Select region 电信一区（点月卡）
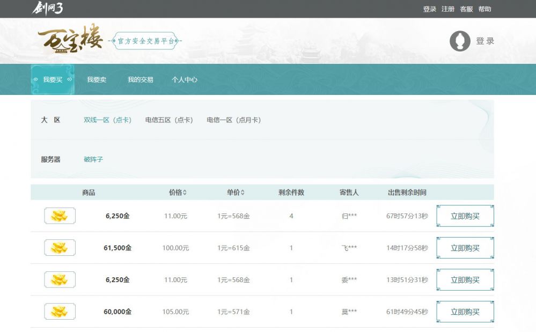 pyautogui.click(x=234, y=120)
